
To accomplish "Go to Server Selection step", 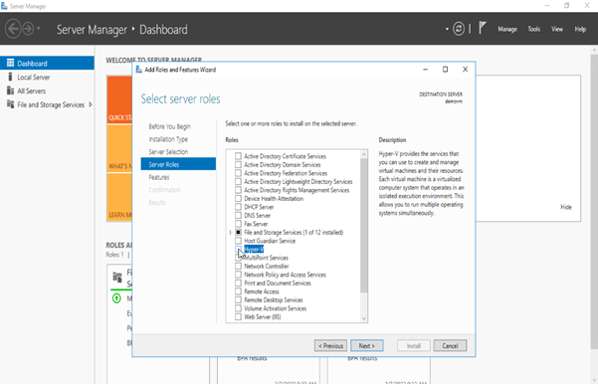I will point(168,152).
